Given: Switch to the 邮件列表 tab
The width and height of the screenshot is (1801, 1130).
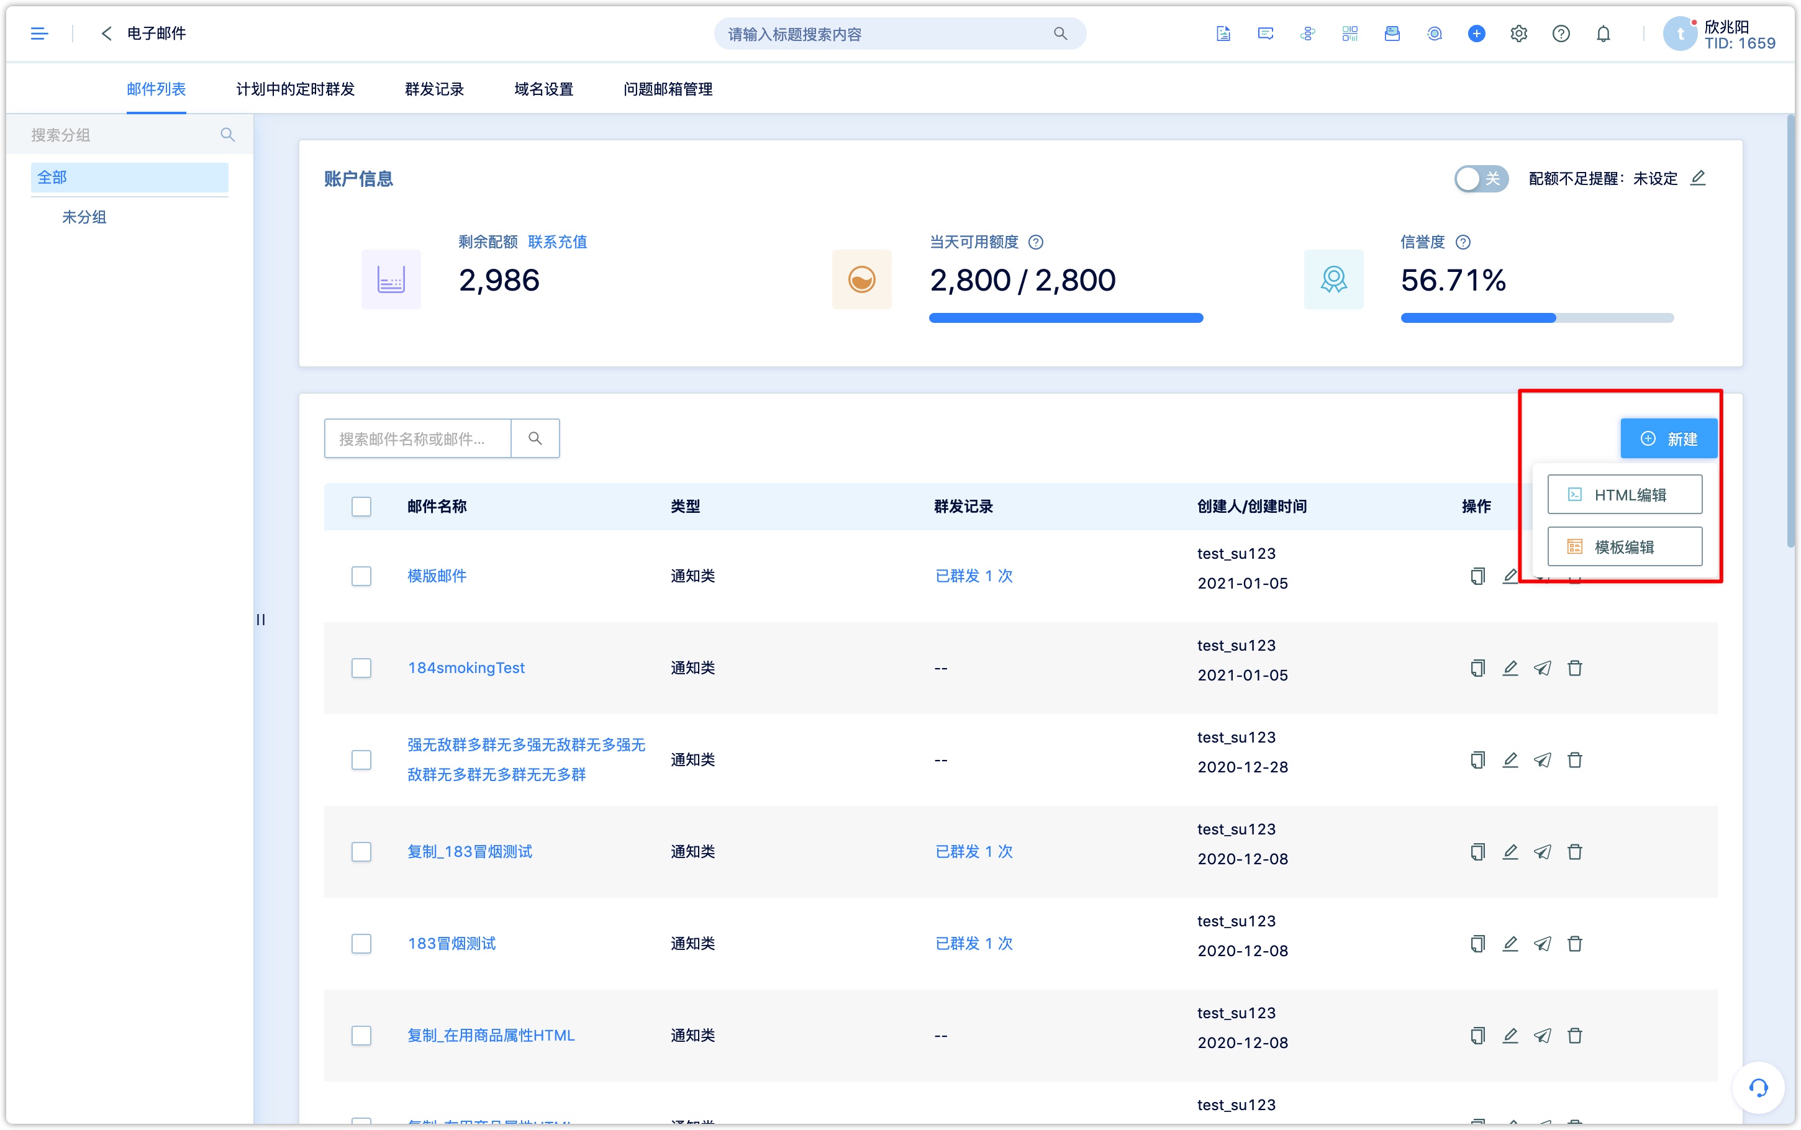Looking at the screenshot, I should pos(156,89).
